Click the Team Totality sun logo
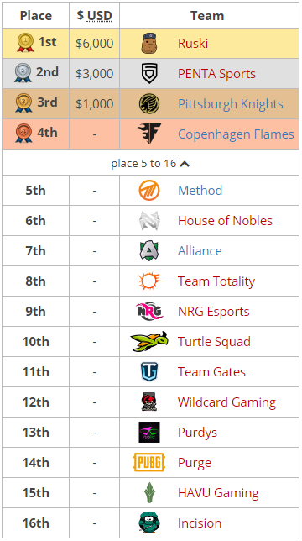 pos(150,281)
